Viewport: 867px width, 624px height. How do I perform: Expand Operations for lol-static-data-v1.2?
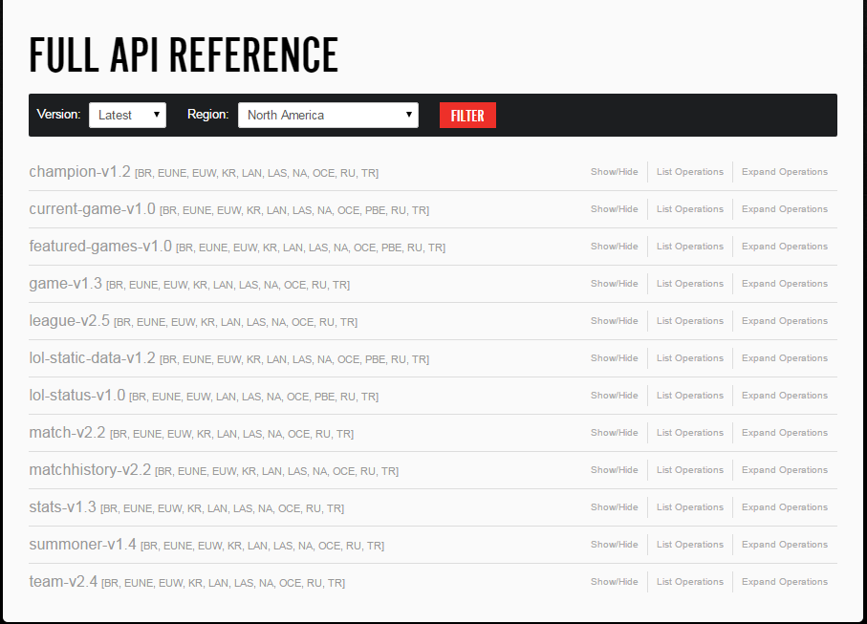pos(785,358)
